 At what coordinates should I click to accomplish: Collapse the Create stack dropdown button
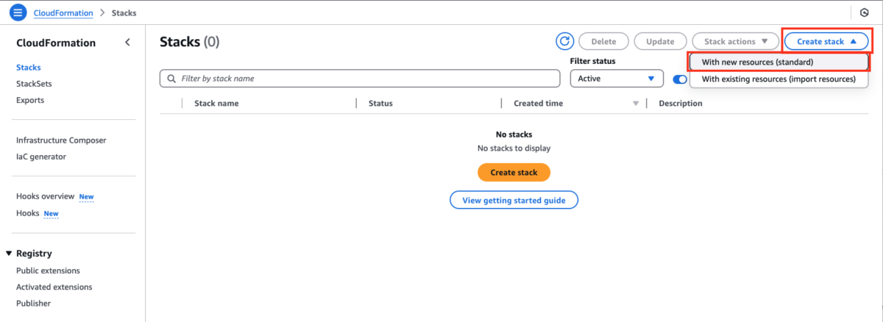pyautogui.click(x=827, y=42)
